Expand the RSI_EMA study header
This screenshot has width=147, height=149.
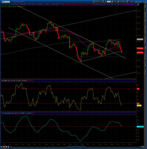tap(11, 81)
